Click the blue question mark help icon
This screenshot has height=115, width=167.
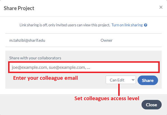145,25
